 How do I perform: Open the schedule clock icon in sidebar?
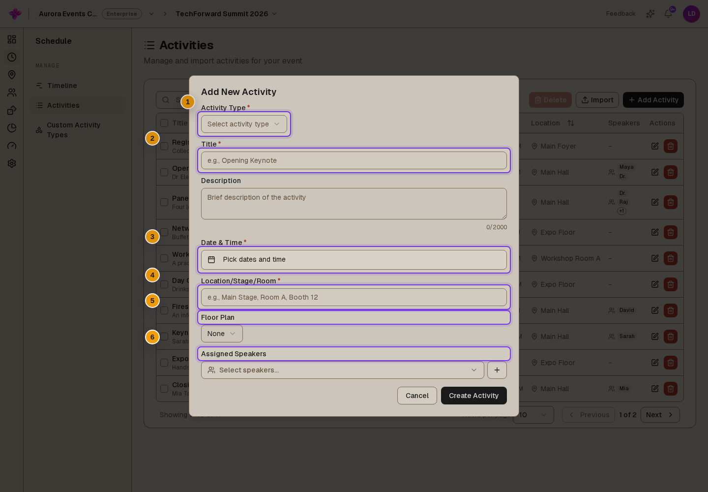pos(12,57)
